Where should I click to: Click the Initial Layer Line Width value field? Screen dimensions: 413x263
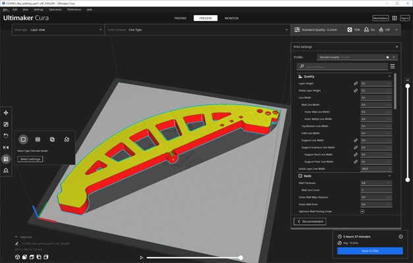[x=376, y=168]
